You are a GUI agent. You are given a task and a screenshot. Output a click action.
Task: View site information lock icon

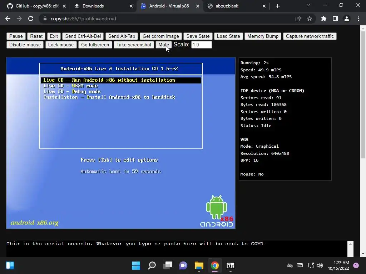pyautogui.click(x=45, y=19)
